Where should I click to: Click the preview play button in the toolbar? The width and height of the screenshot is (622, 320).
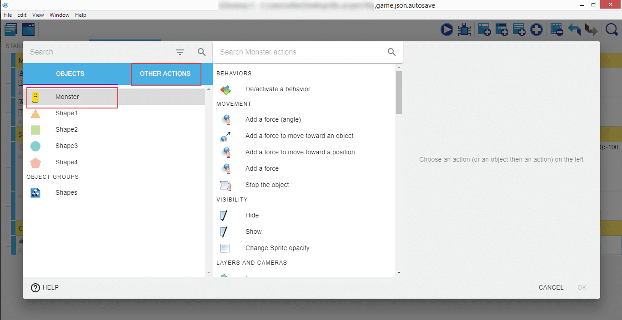[x=446, y=30]
